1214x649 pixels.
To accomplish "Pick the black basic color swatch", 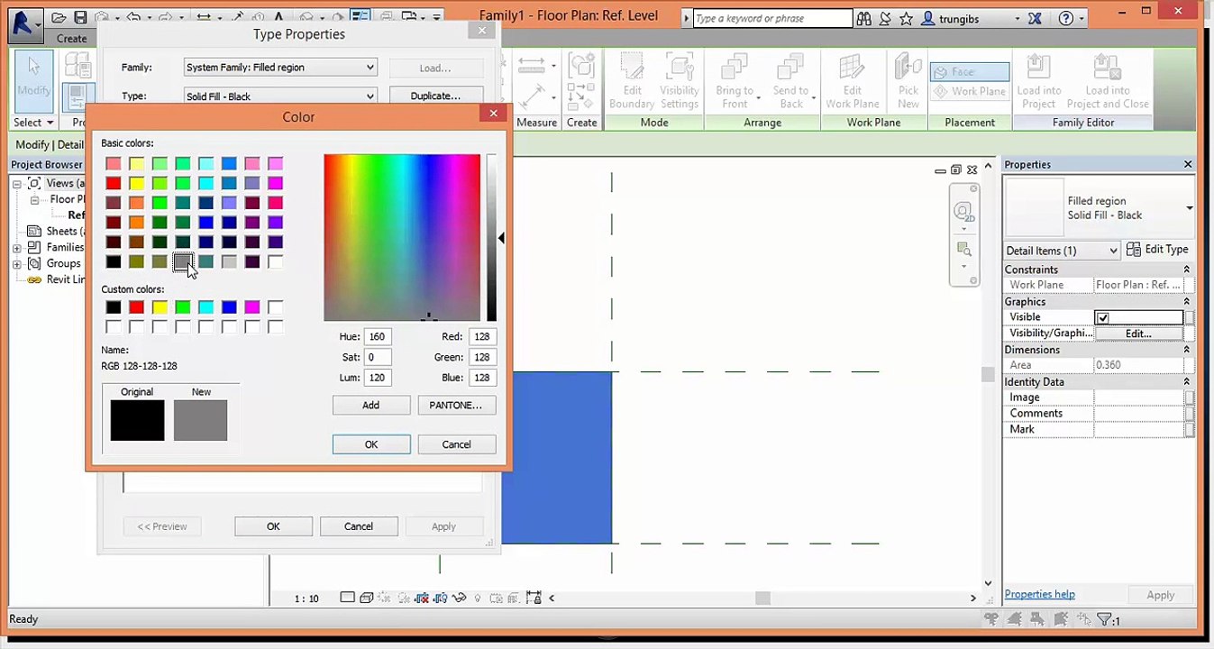I will [113, 262].
